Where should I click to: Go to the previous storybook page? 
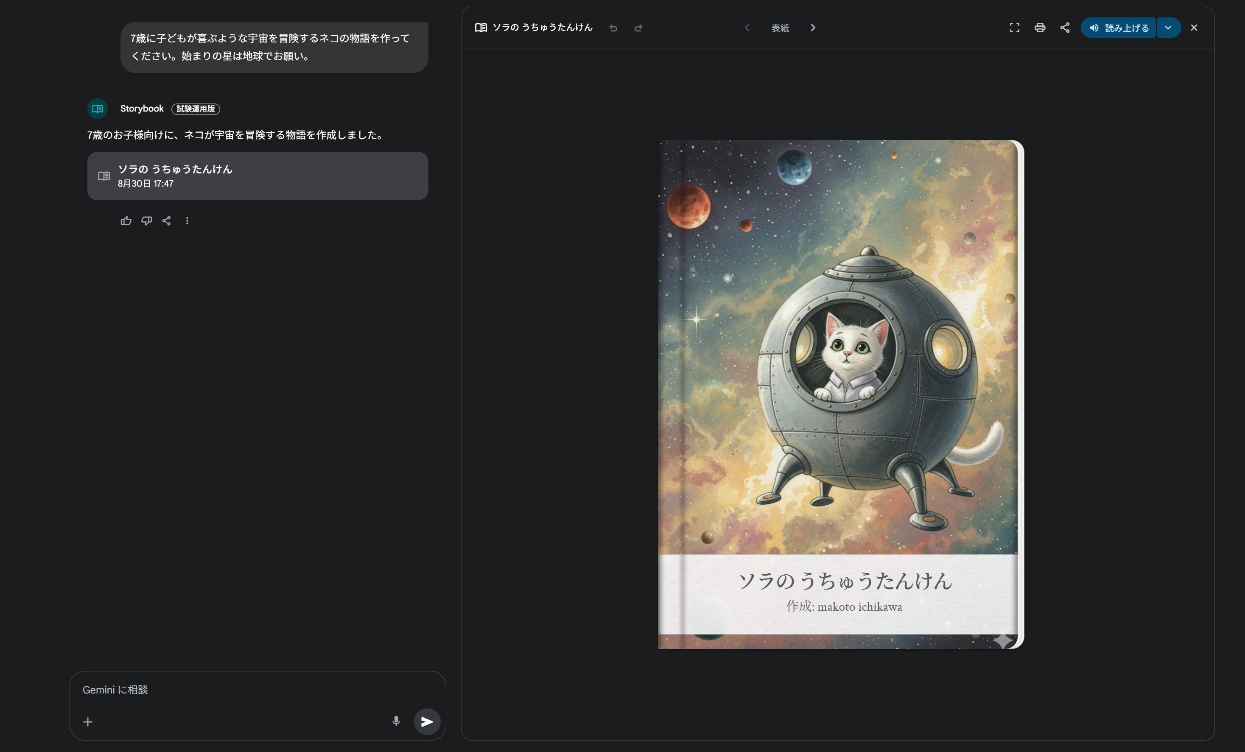click(747, 28)
